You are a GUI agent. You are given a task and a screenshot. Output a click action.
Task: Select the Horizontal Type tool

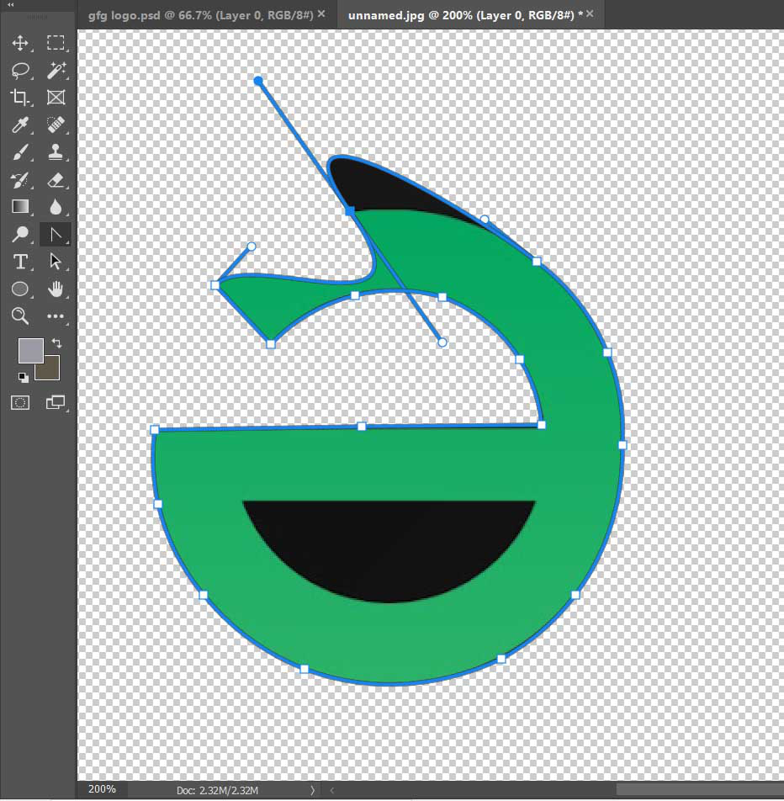point(20,262)
